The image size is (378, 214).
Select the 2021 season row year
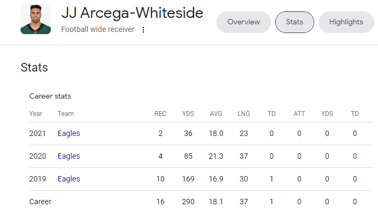click(x=37, y=133)
